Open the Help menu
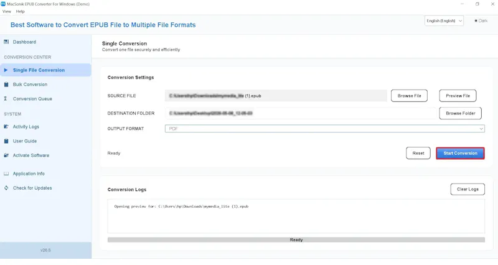498x265 pixels. (21, 11)
